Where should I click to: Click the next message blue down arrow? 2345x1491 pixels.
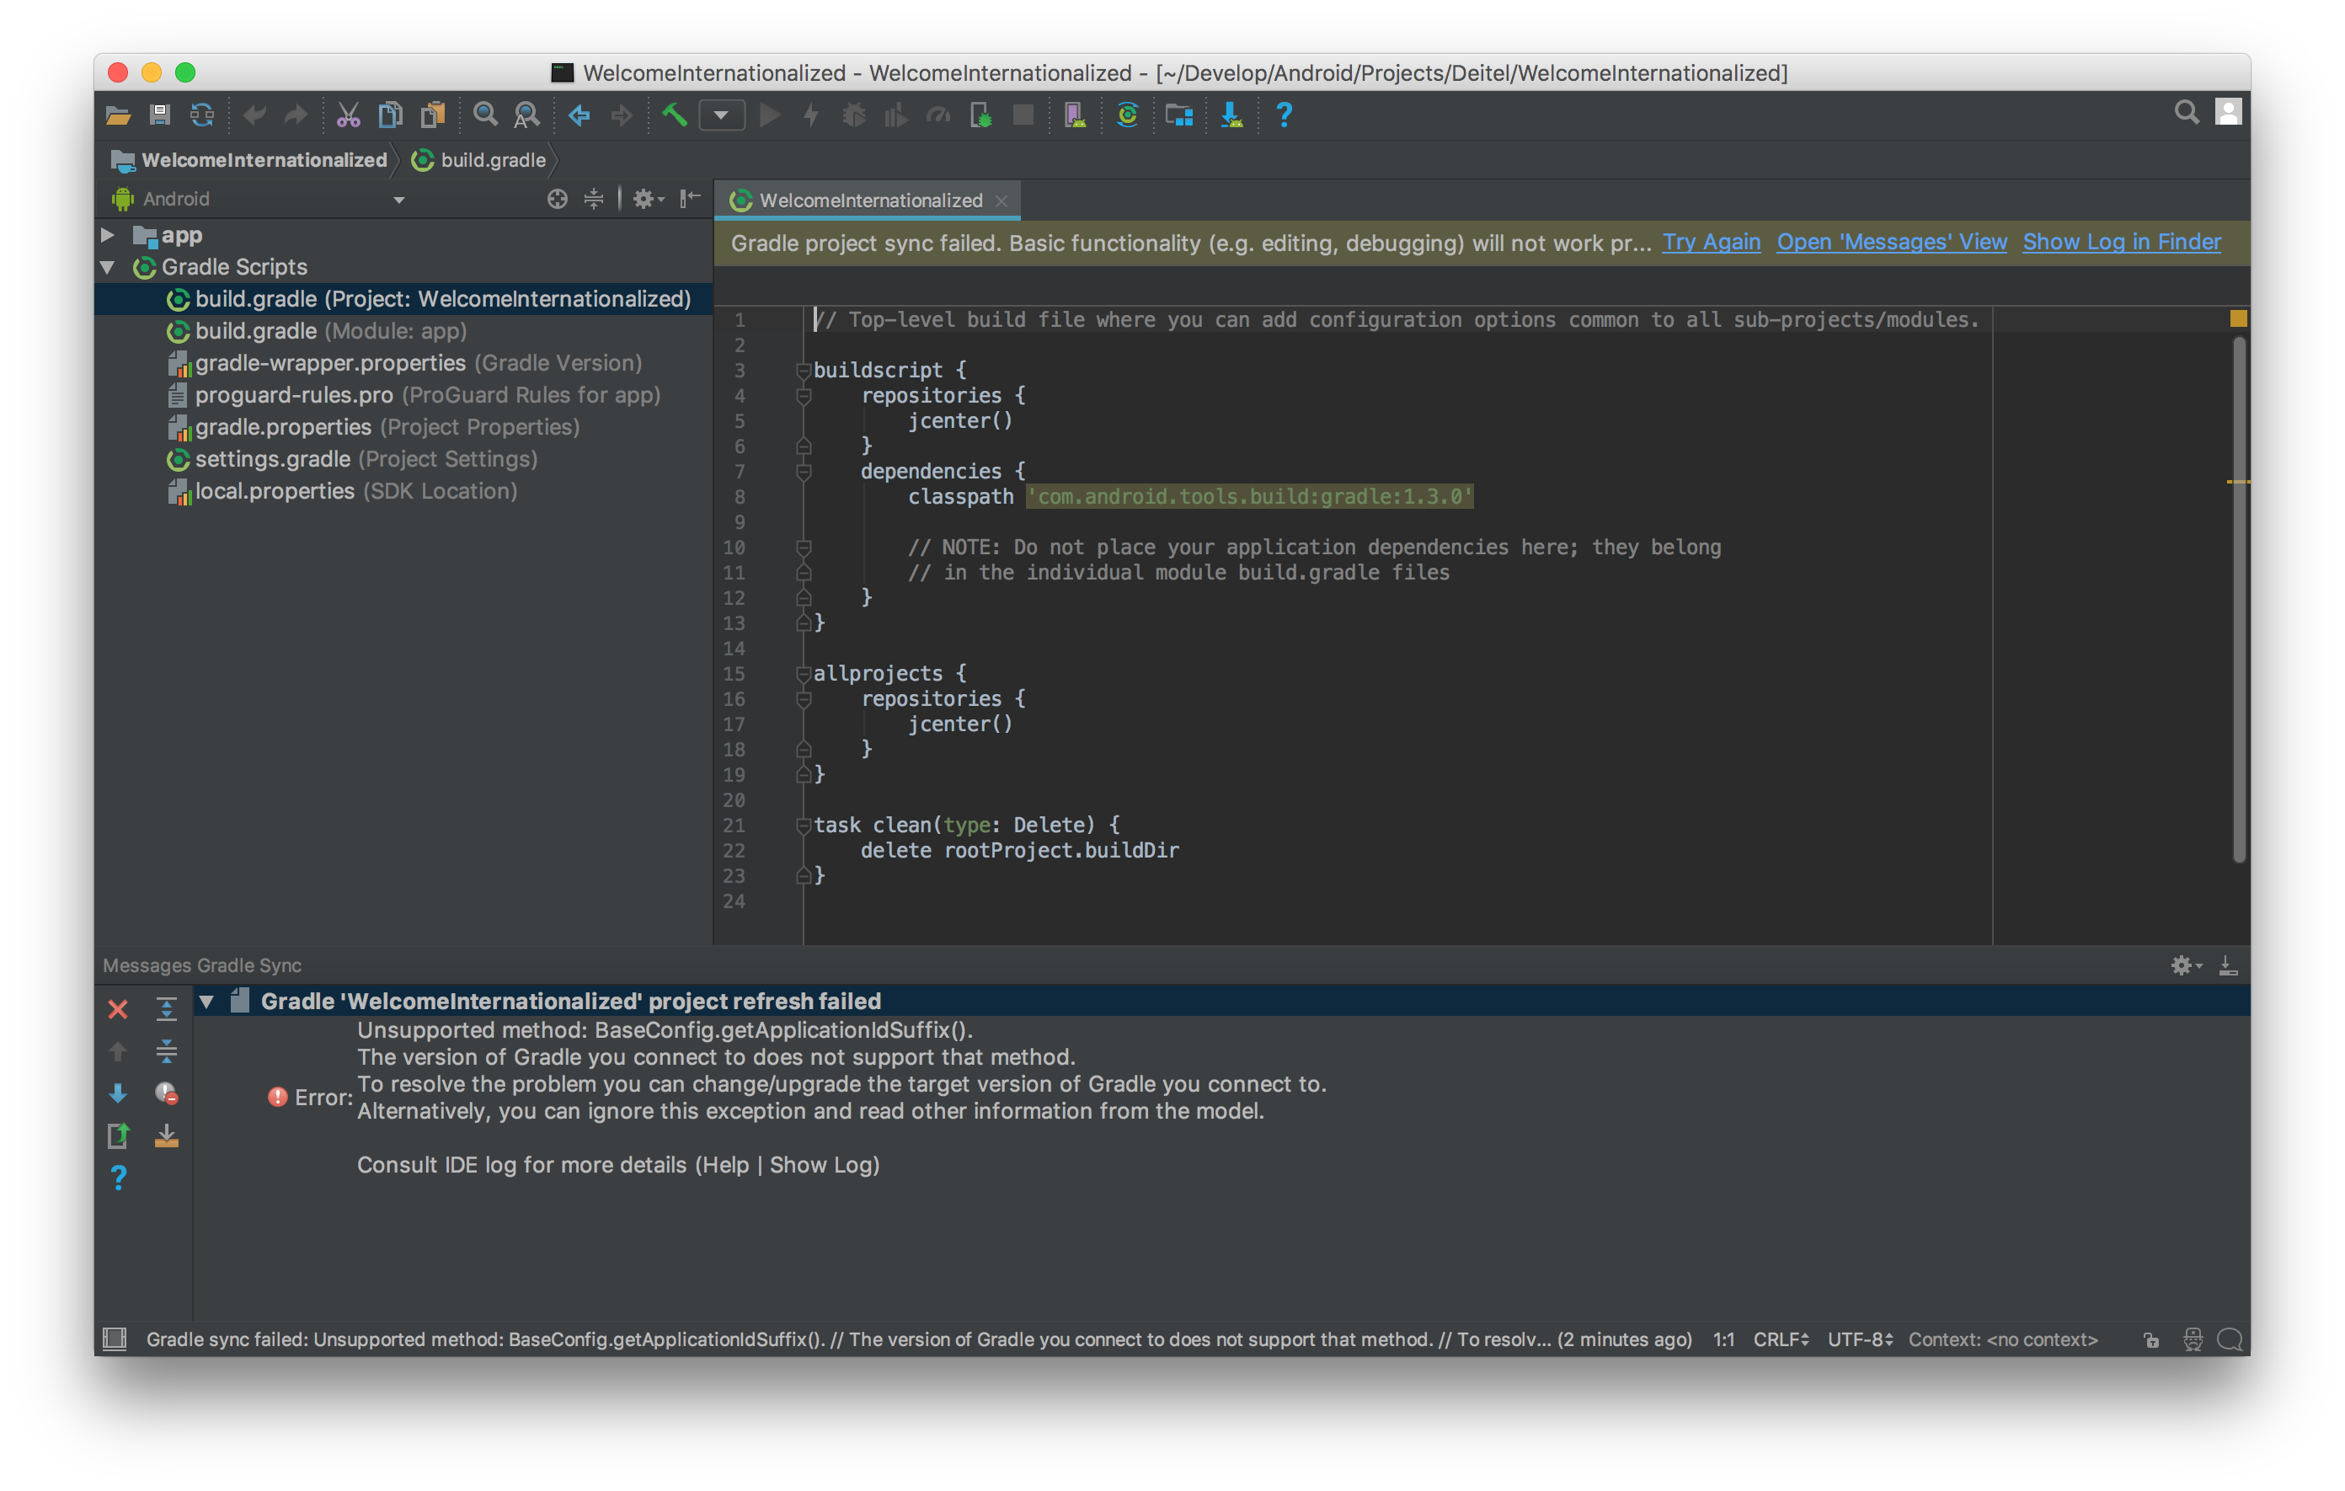[x=118, y=1093]
